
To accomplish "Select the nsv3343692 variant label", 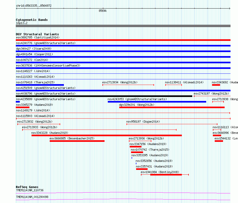I will pyautogui.click(x=225, y=82).
